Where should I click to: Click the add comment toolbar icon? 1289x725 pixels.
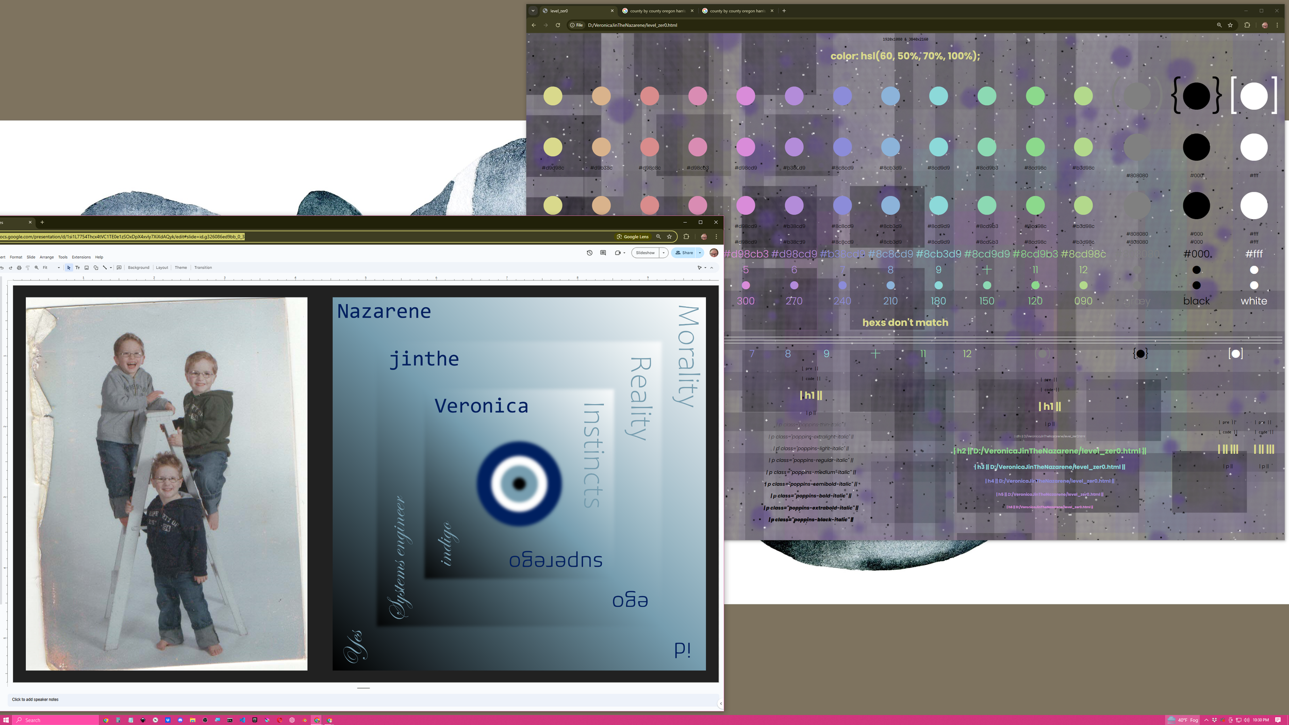pyautogui.click(x=119, y=268)
